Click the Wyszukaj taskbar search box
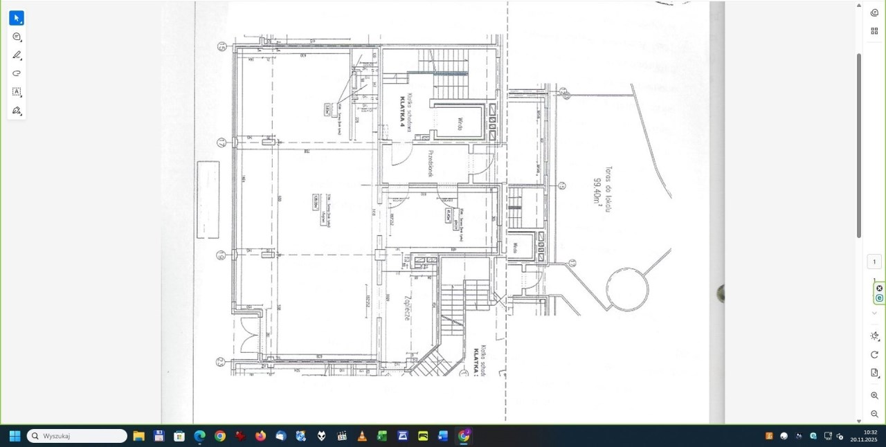886x447 pixels. (78, 436)
